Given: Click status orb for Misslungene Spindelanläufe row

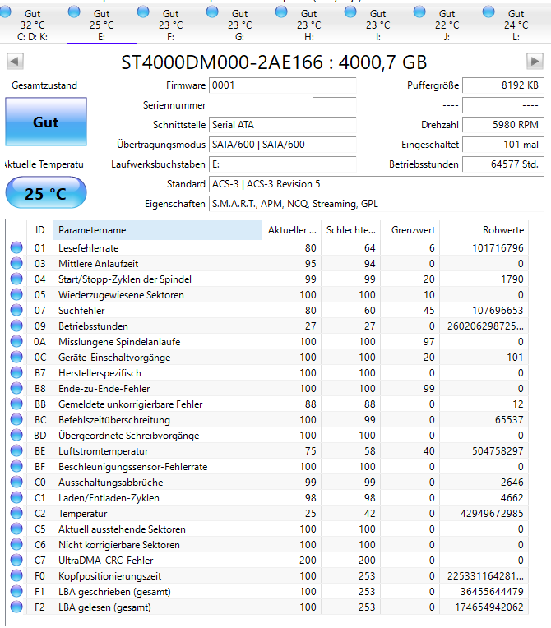Looking at the screenshot, I should pyautogui.click(x=16, y=341).
